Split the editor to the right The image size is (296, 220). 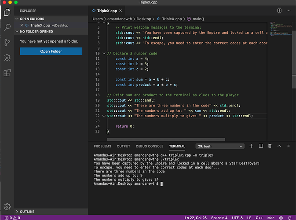point(279,11)
